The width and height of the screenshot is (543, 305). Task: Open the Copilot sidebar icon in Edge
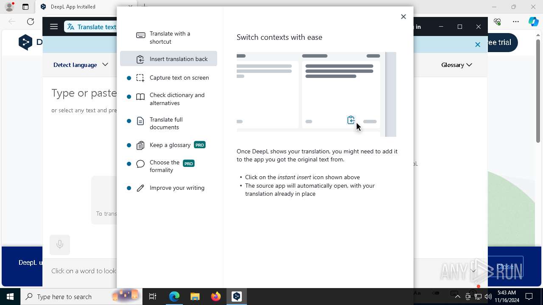tap(534, 22)
